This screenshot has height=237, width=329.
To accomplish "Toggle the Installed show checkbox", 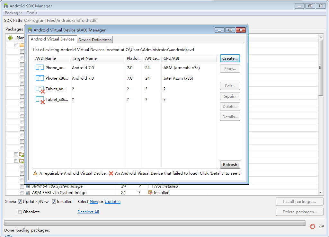I will pyautogui.click(x=54, y=202).
